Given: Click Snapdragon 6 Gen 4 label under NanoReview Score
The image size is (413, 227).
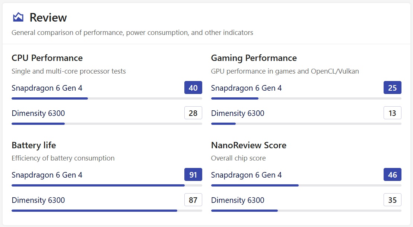Looking at the screenshot, I should pos(246,175).
